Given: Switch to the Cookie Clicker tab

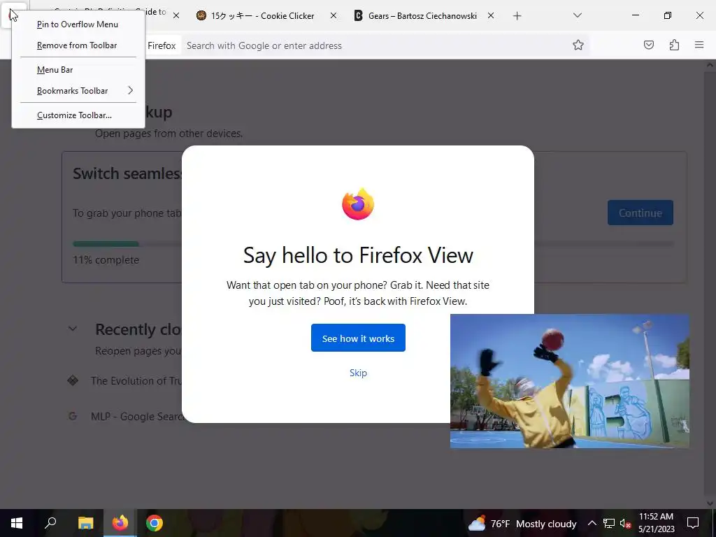Looking at the screenshot, I should tap(263, 16).
